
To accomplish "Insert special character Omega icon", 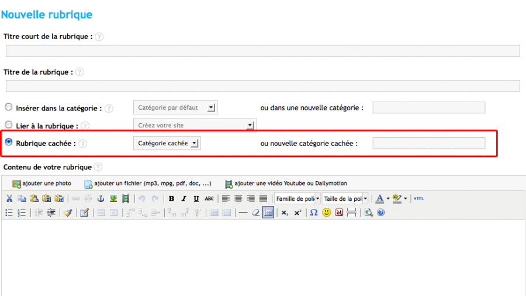I will click(x=314, y=213).
